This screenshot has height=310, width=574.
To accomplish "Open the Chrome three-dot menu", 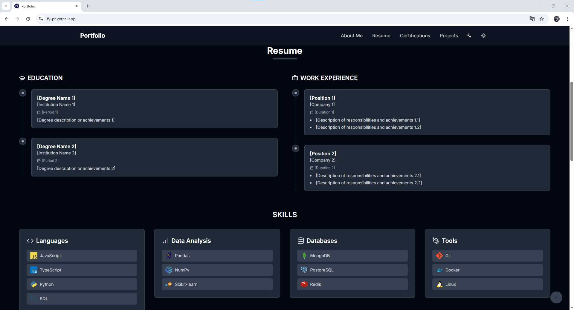I will pos(567,19).
